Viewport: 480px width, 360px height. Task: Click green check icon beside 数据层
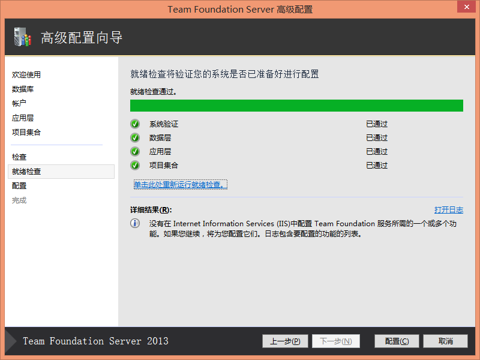pos(135,138)
